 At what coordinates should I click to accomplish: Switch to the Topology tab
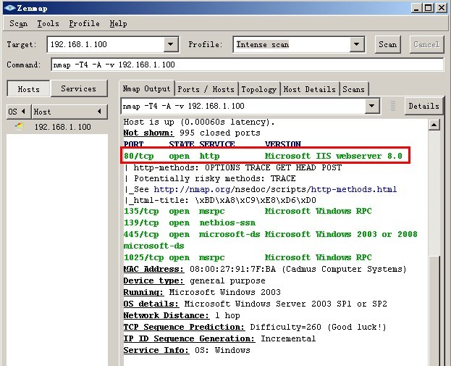tap(259, 89)
